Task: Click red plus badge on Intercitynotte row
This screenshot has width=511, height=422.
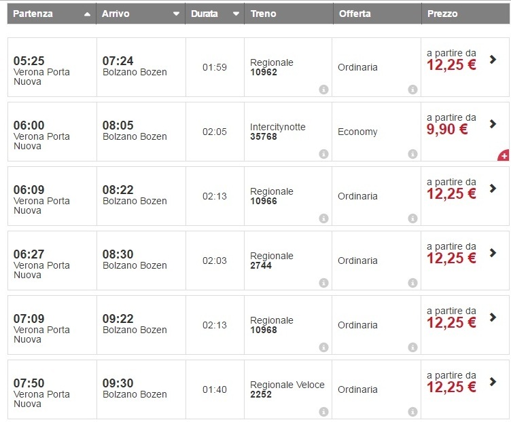Action: click(x=504, y=156)
